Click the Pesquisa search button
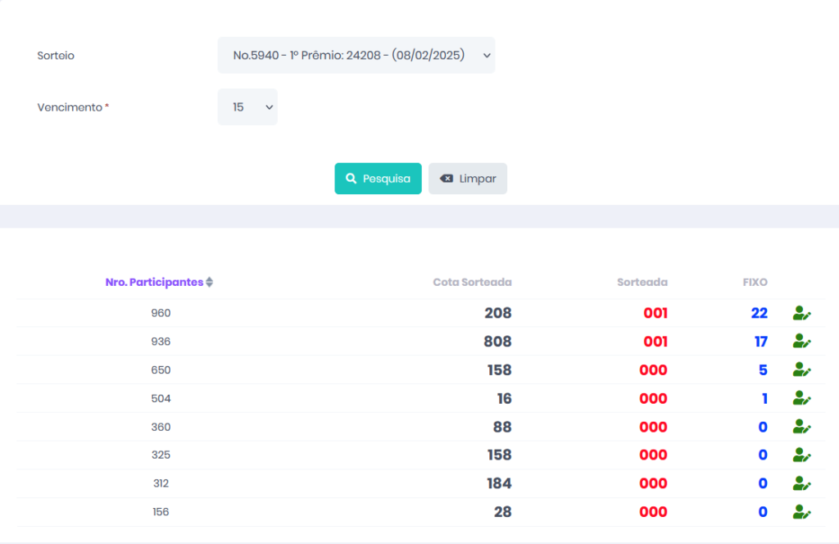 [378, 179]
